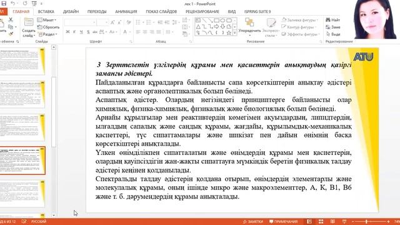The width and height of the screenshot is (400, 225).
Task: Activate the Format Painter brush
Action: [11, 34]
